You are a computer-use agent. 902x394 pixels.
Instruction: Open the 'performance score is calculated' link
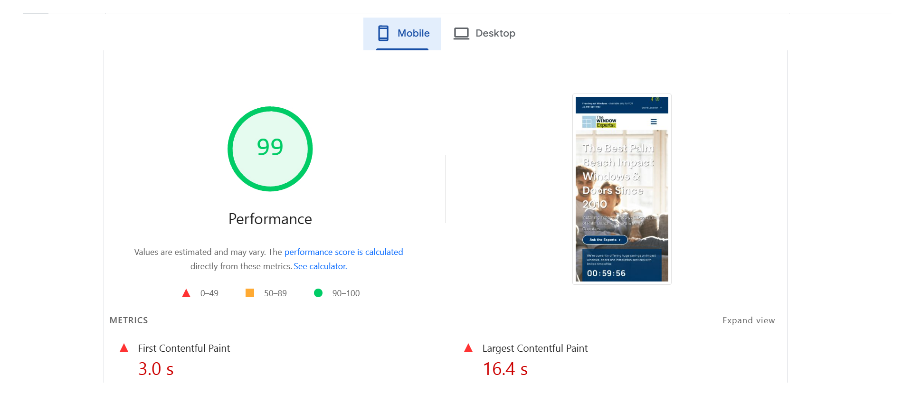343,252
